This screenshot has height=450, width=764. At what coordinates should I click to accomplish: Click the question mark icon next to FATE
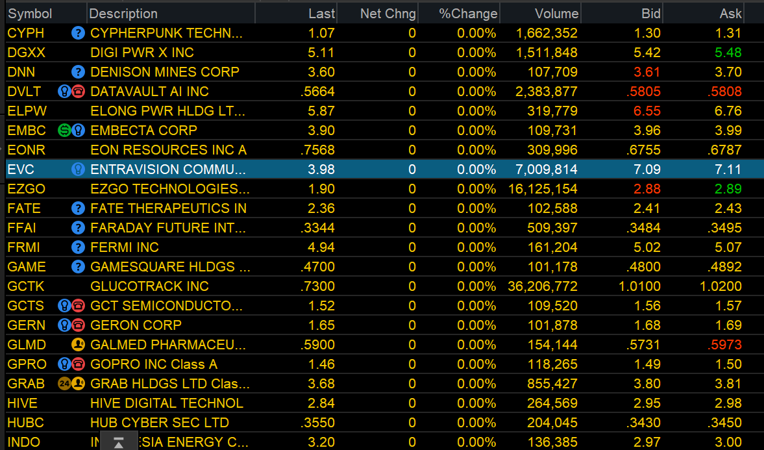pos(78,208)
